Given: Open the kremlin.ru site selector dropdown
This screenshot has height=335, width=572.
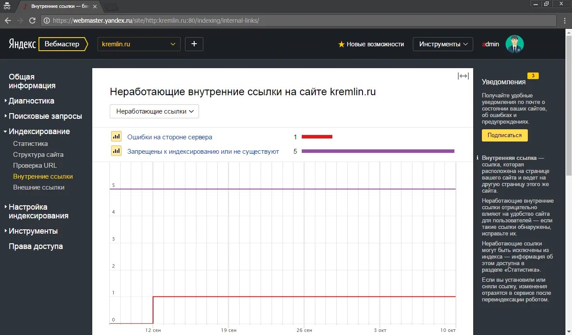Looking at the screenshot, I should coord(139,44).
